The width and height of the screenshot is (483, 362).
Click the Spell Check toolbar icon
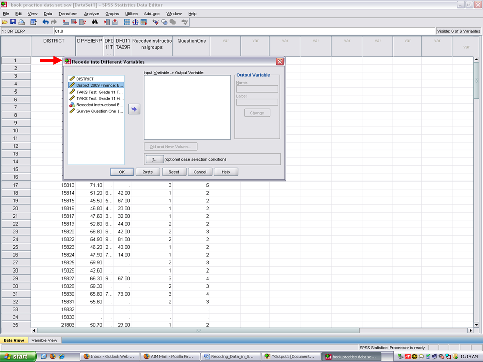click(x=185, y=22)
